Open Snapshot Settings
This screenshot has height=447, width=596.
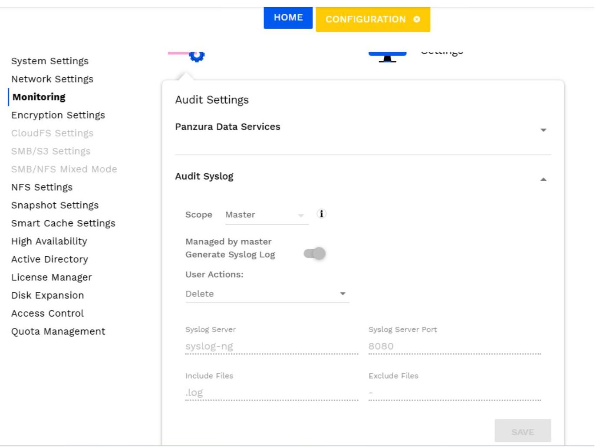pos(55,205)
